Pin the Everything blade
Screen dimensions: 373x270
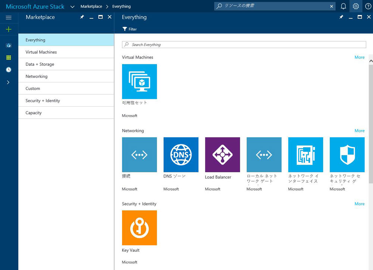341,17
